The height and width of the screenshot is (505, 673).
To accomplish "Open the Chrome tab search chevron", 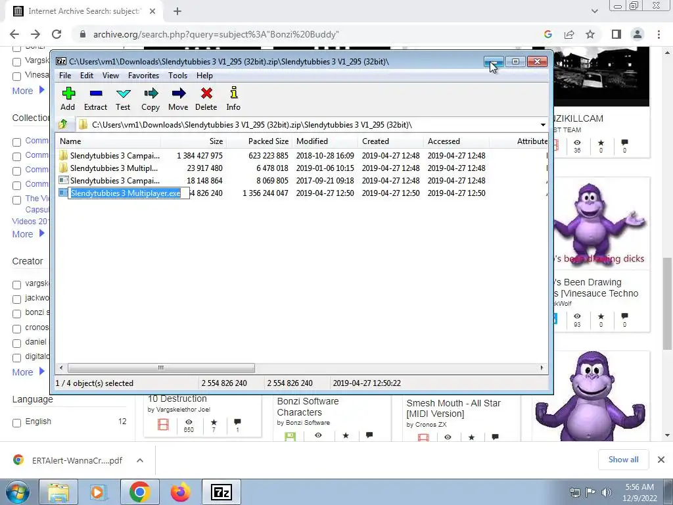I will click(x=594, y=11).
